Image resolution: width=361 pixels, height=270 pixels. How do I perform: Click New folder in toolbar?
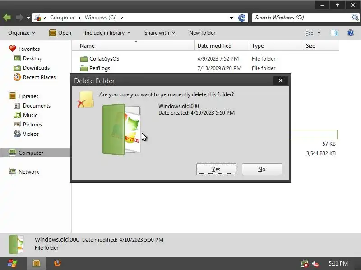coord(202,33)
